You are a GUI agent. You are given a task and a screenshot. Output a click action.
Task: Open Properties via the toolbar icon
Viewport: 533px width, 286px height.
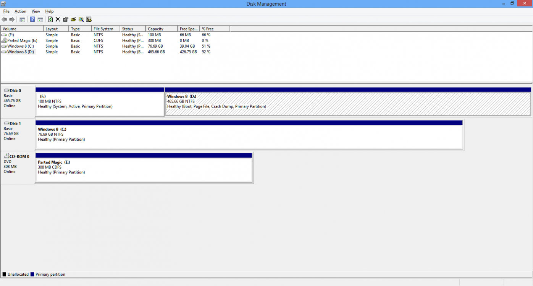pos(66,19)
